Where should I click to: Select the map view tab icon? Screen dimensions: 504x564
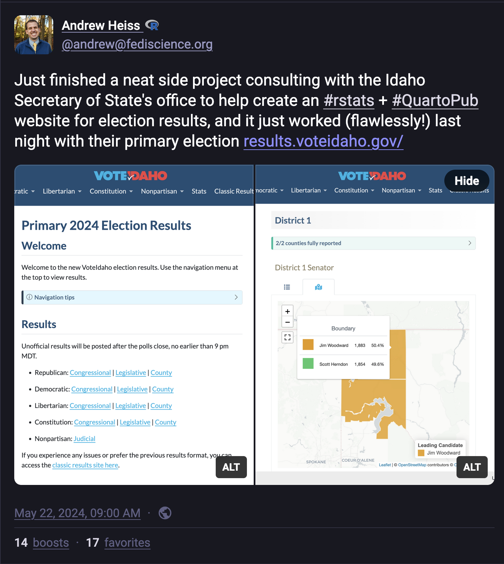tap(318, 287)
